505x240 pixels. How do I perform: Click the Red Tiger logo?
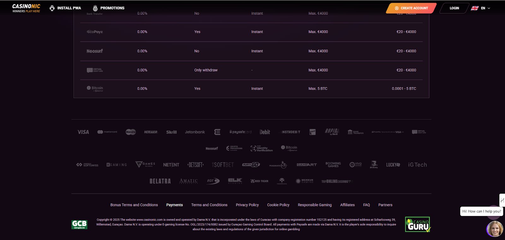(259, 181)
